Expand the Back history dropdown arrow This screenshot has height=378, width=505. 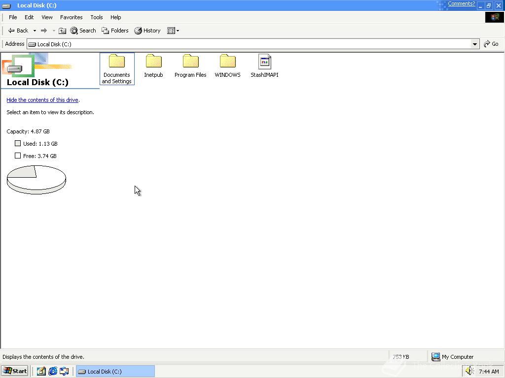pyautogui.click(x=35, y=31)
